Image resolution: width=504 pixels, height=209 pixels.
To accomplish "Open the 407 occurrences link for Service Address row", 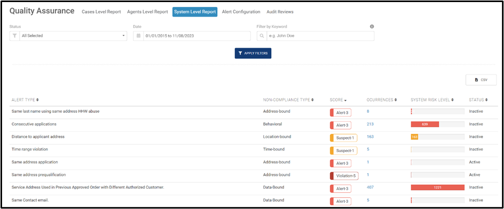I will [370, 187].
